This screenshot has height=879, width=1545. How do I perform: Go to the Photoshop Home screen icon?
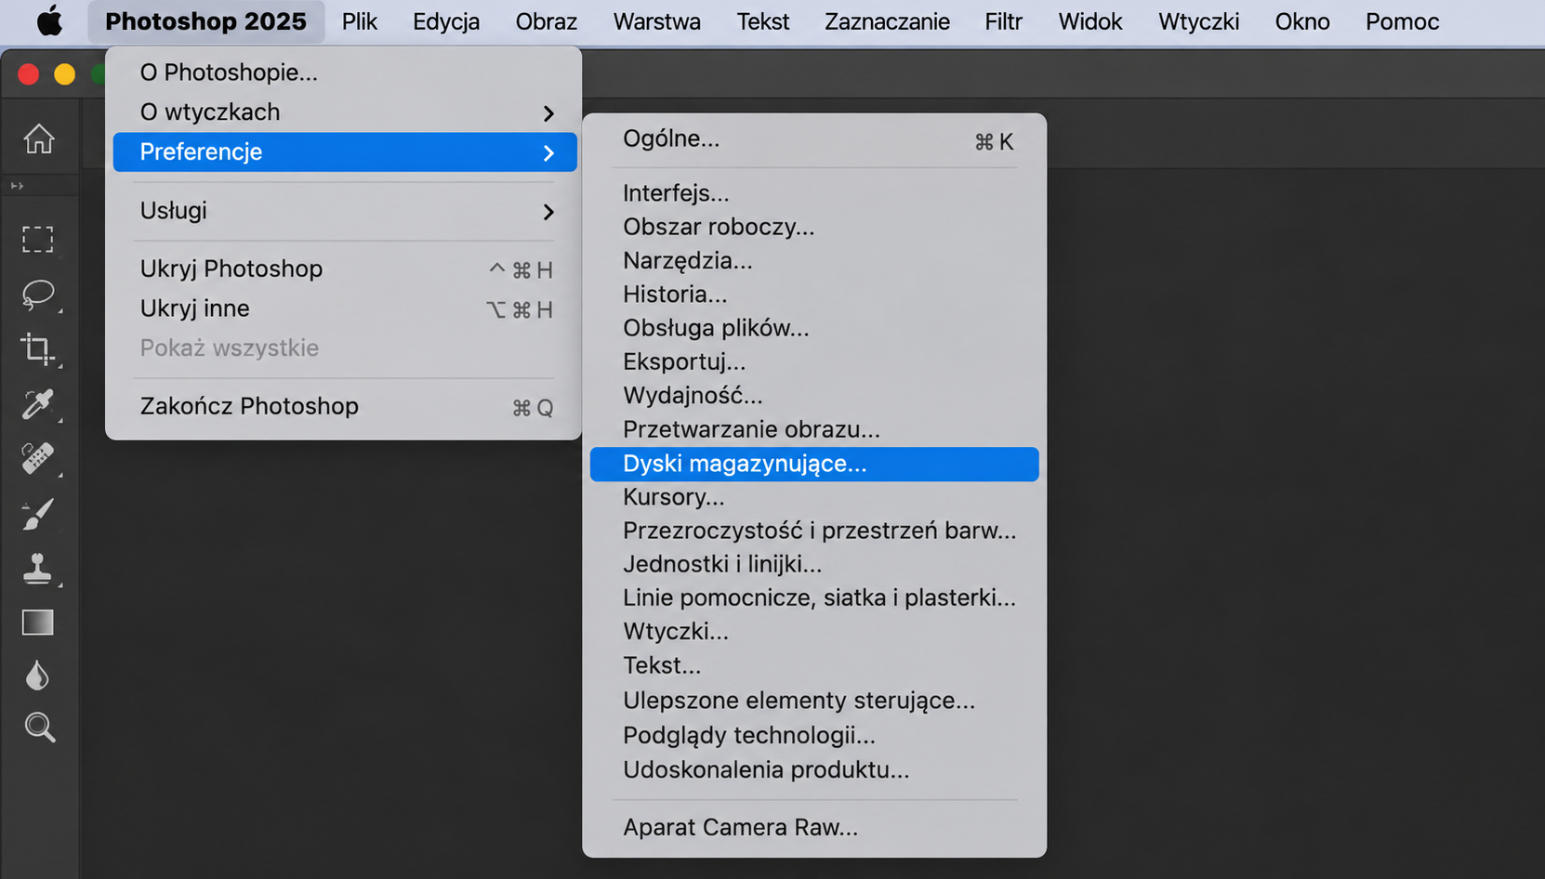click(39, 139)
